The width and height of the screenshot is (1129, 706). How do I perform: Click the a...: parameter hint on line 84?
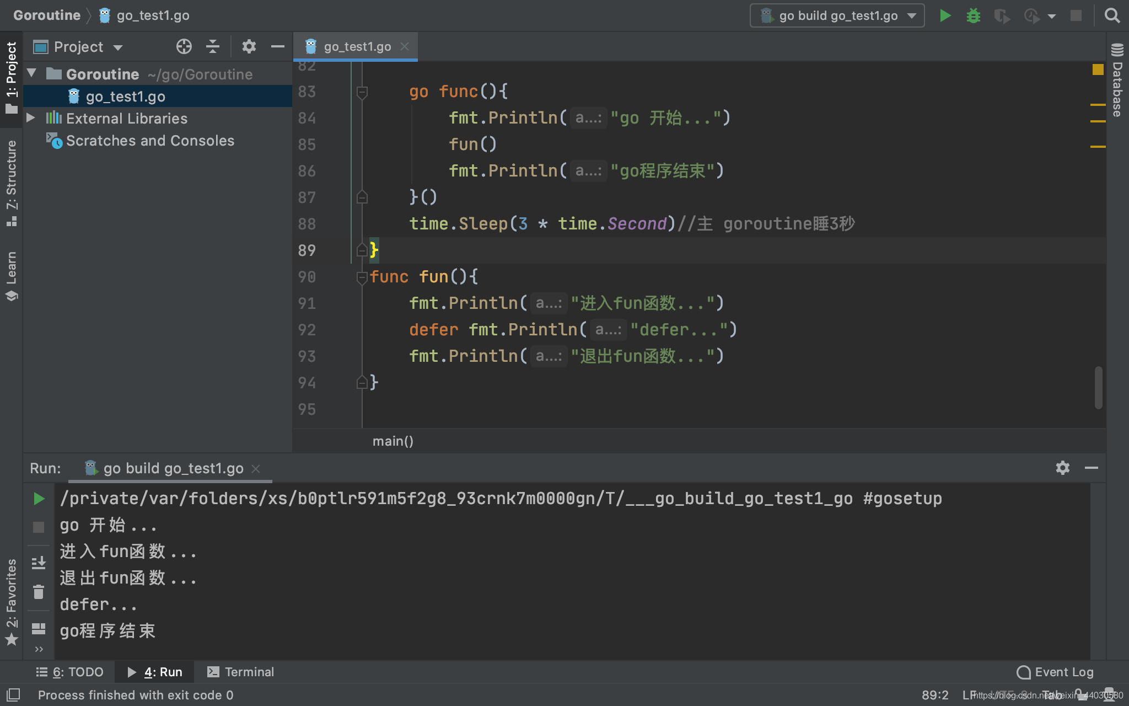(588, 118)
